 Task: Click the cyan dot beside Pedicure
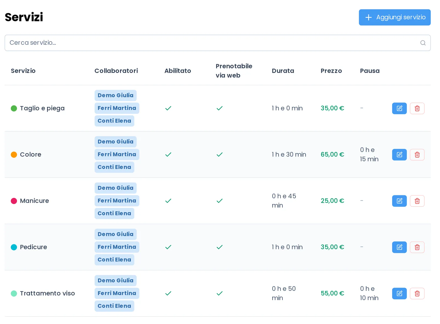14,247
